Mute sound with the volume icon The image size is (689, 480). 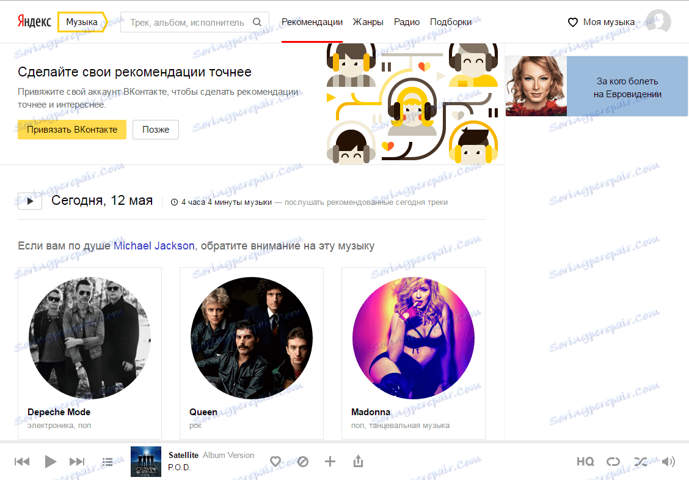coord(668,462)
